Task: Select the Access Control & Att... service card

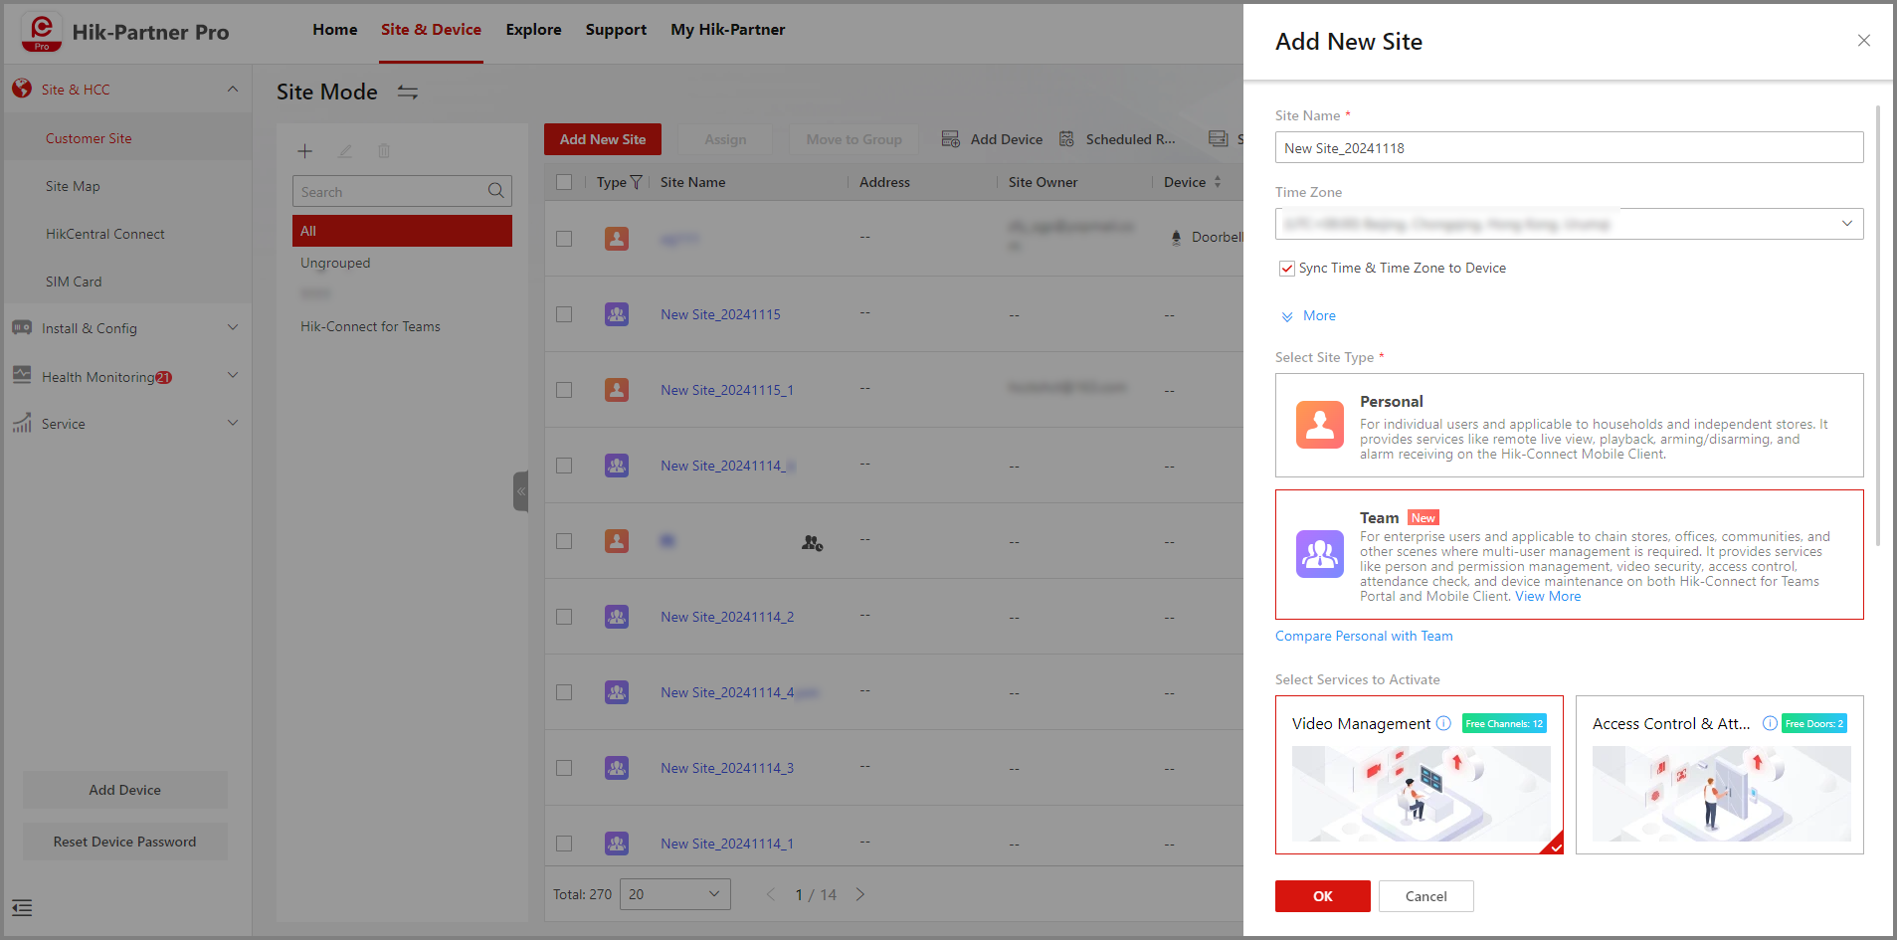Action: (x=1720, y=775)
